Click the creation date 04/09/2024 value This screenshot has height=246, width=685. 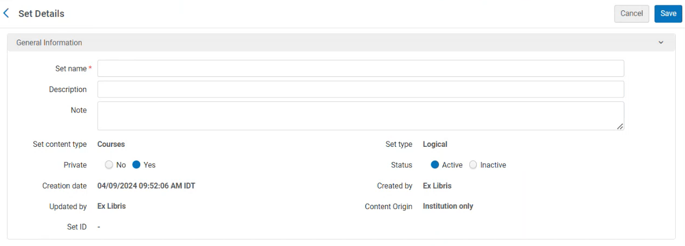click(146, 186)
